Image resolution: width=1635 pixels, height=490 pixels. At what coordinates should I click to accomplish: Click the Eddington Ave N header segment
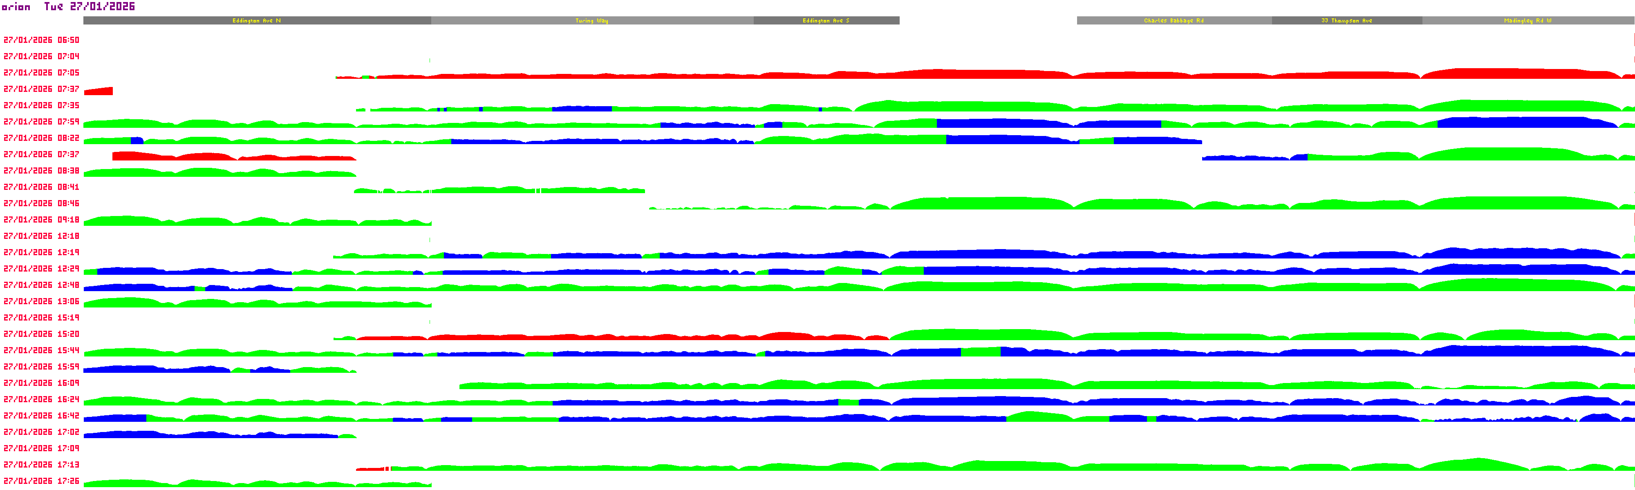[x=256, y=21]
